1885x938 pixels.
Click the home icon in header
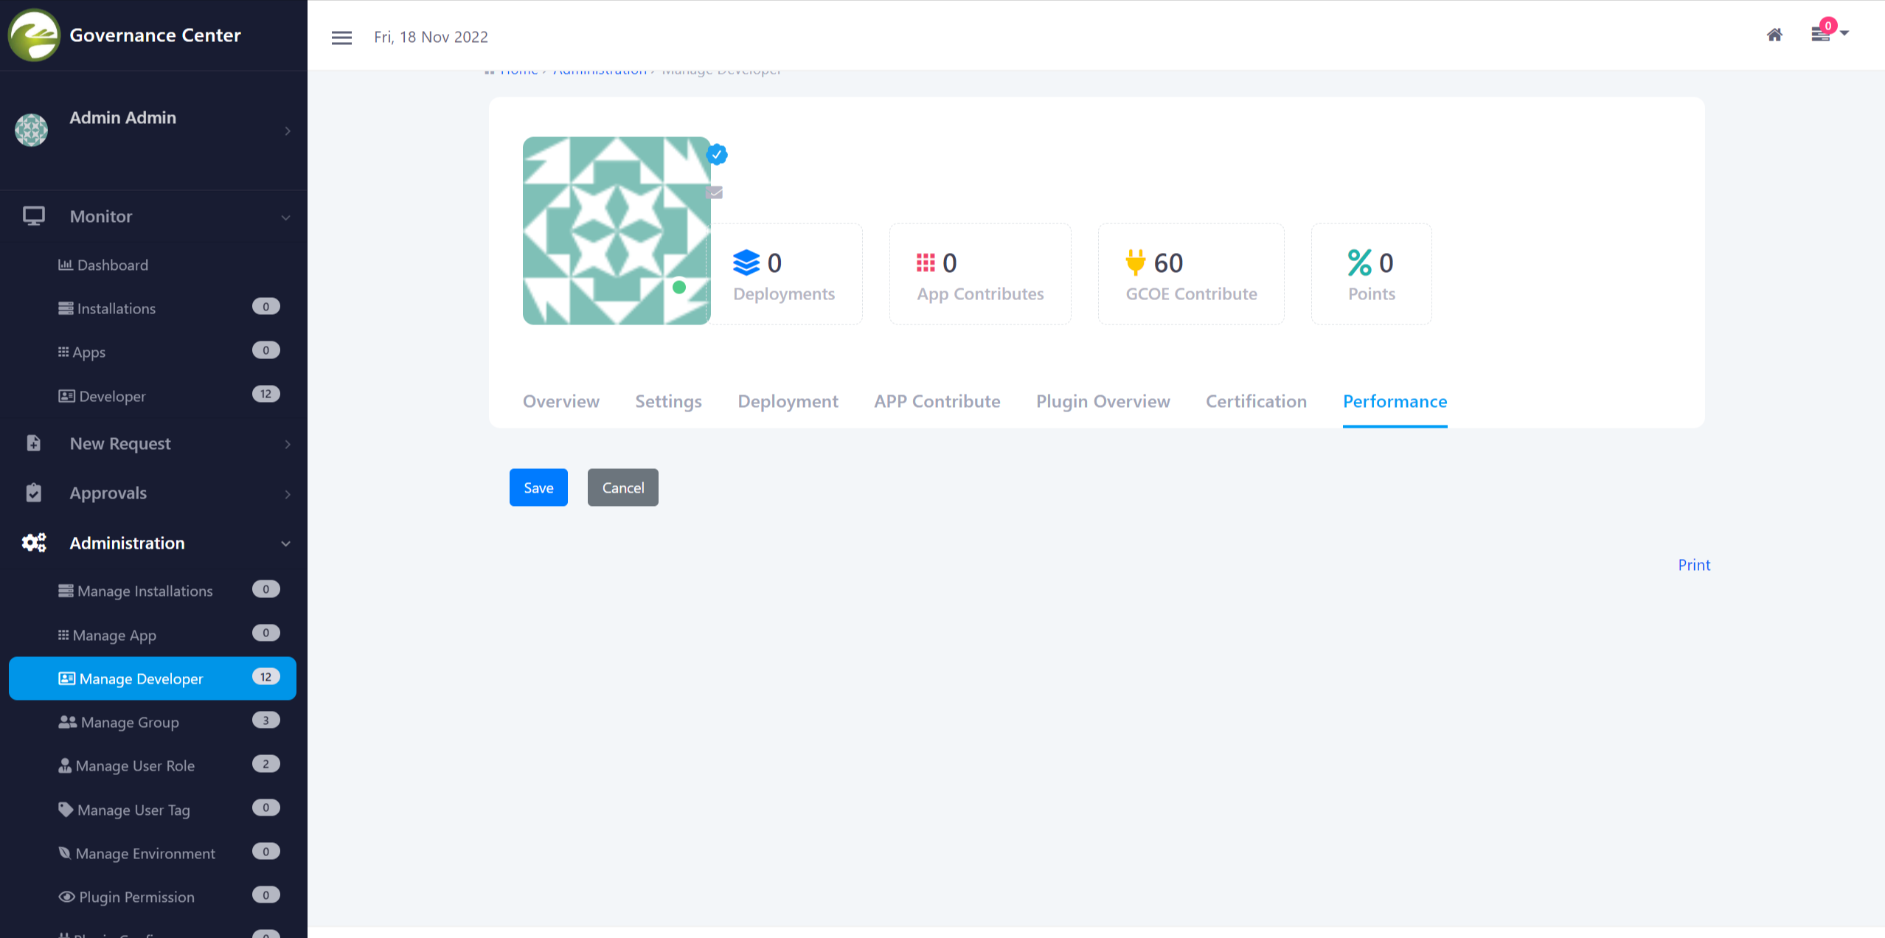click(x=1774, y=35)
